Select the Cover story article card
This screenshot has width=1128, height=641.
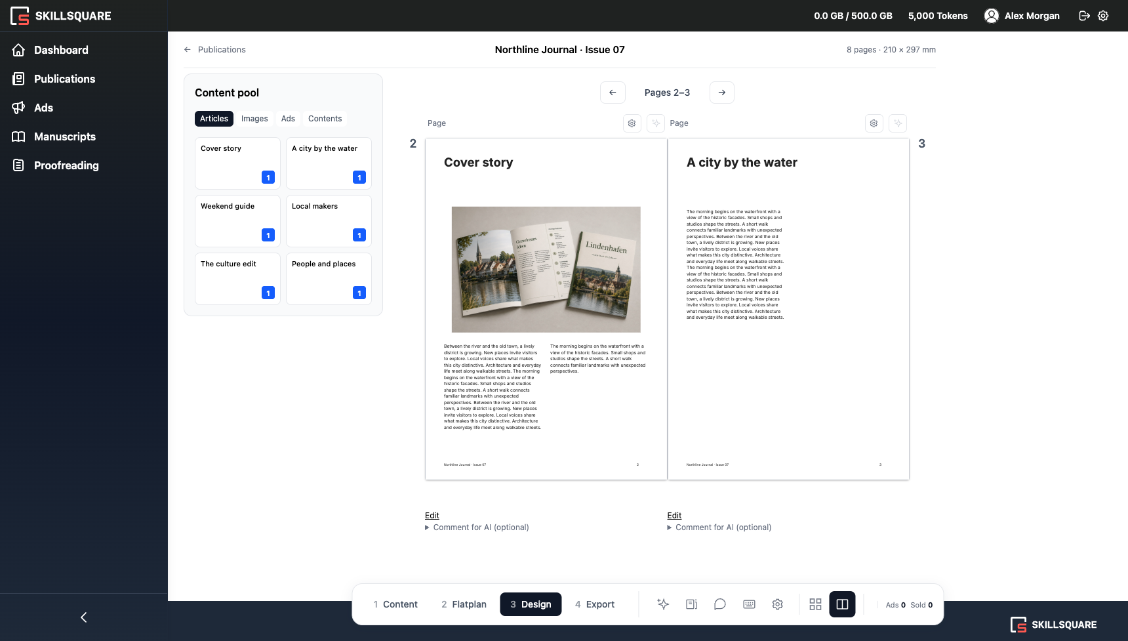[237, 163]
